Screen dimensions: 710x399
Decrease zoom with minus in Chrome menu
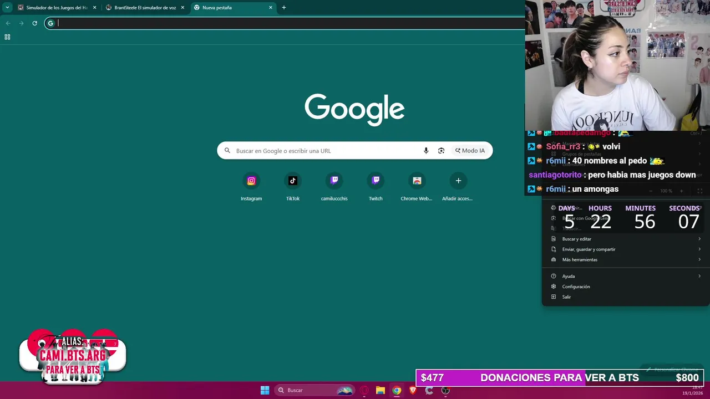click(x=650, y=191)
